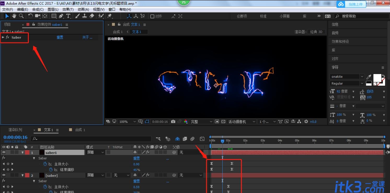
Task: Click the red label color of saber1
Action: tap(27, 152)
